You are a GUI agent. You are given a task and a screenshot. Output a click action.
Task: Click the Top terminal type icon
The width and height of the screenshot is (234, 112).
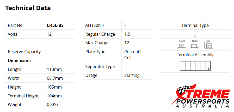click(208, 45)
